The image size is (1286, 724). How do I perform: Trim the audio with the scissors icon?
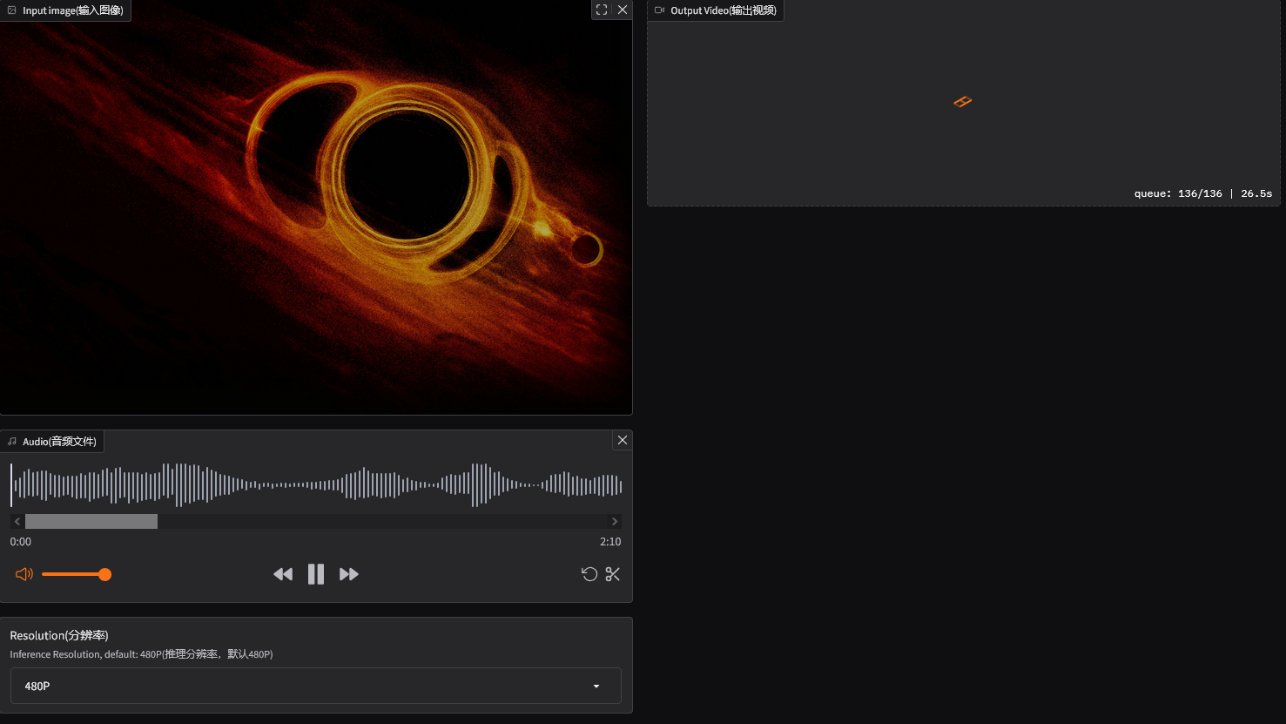pyautogui.click(x=613, y=574)
